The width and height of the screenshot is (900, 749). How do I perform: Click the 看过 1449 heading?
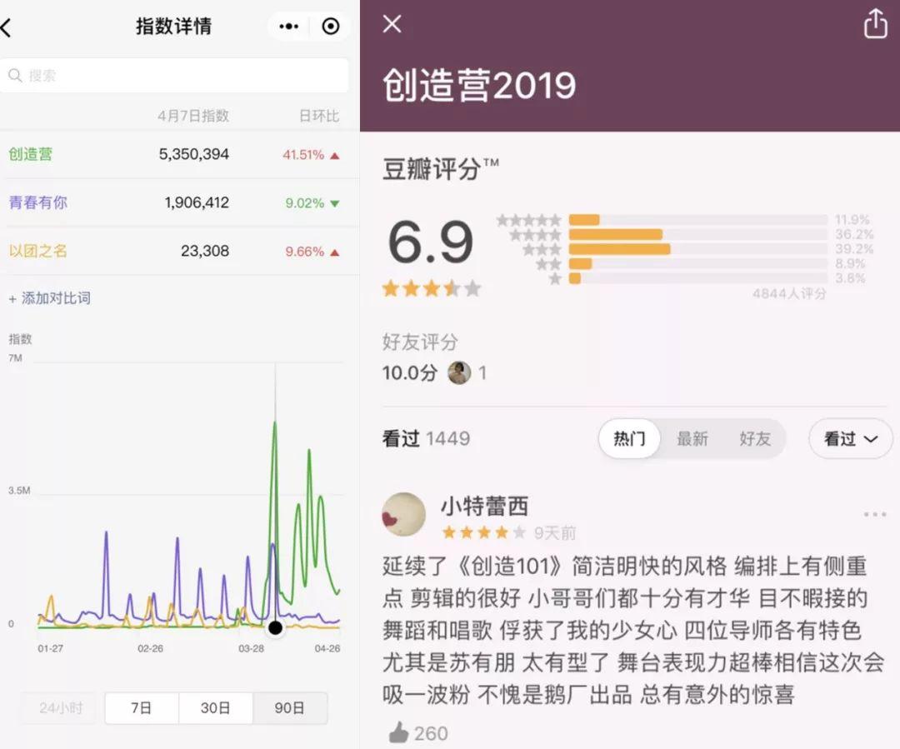pos(426,438)
